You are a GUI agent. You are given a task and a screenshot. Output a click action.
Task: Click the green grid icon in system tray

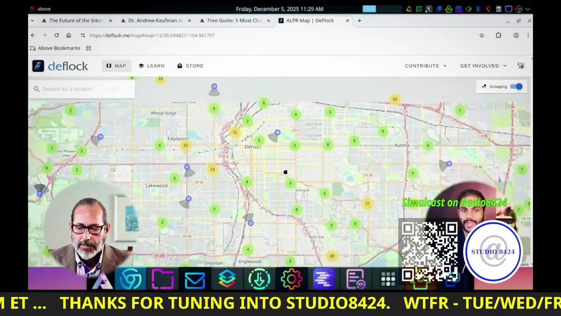coord(419,9)
